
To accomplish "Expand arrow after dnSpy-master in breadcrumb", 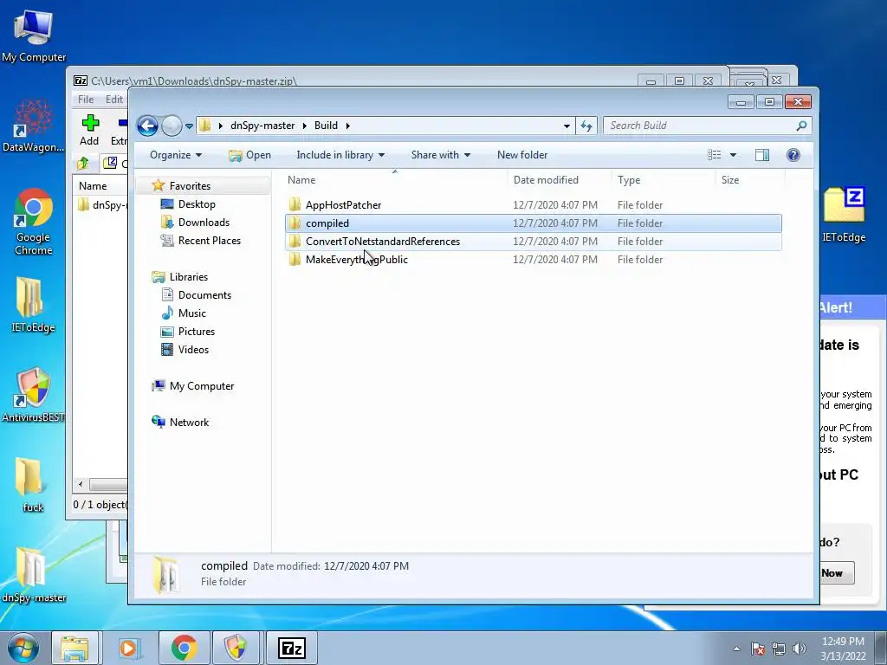I will (x=304, y=126).
